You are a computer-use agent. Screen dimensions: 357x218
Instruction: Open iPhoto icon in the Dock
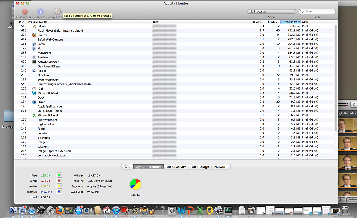(144, 211)
